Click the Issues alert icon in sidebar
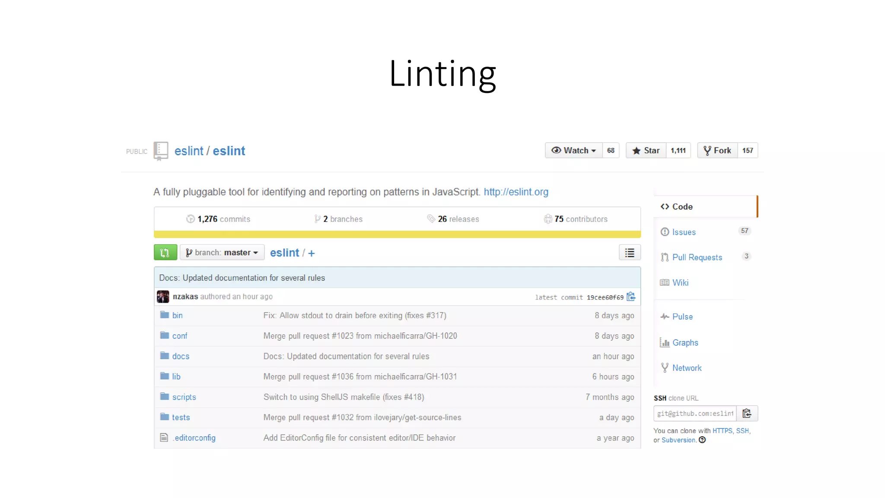Screen dimensions: 885x498 point(665,232)
